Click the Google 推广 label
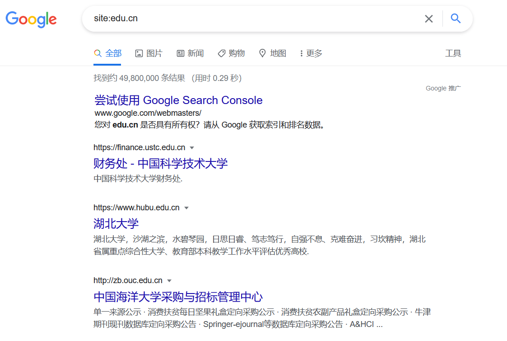The height and width of the screenshot is (341, 507). tap(443, 88)
